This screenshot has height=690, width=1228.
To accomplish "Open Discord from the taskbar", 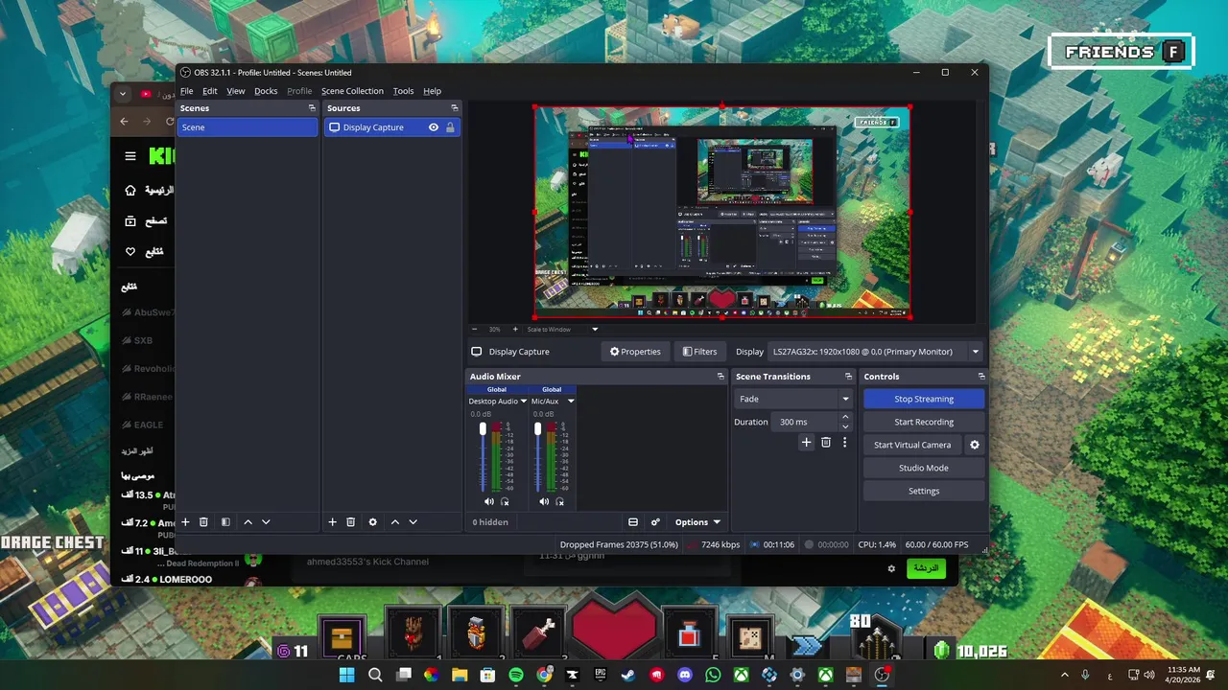I will pos(684,675).
